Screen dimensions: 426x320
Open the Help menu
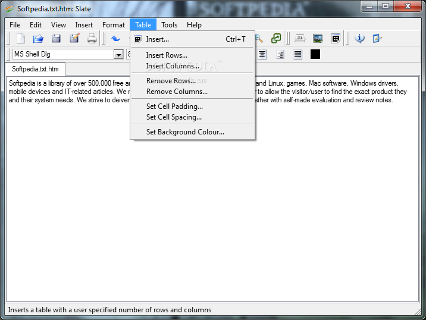pyautogui.click(x=194, y=25)
